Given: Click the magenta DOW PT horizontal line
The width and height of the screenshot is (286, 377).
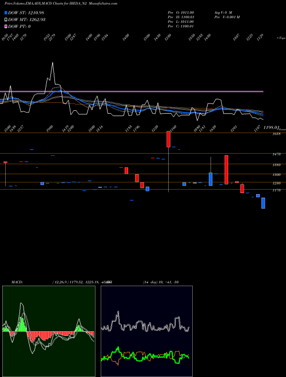Looking at the screenshot, I should pos(132,91).
